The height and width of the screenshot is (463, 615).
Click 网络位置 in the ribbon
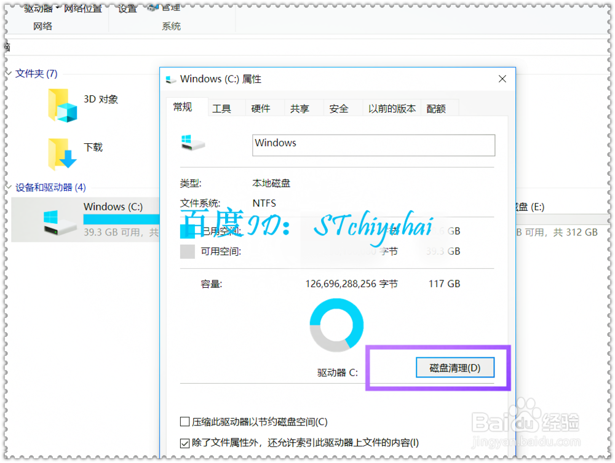click(83, 8)
